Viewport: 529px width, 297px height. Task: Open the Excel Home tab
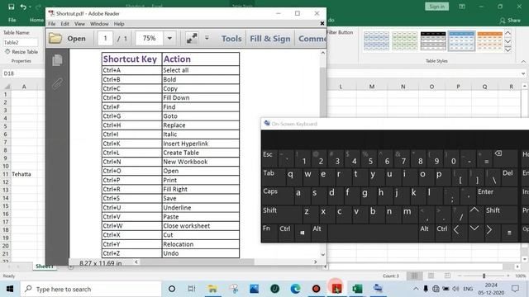tap(36, 20)
